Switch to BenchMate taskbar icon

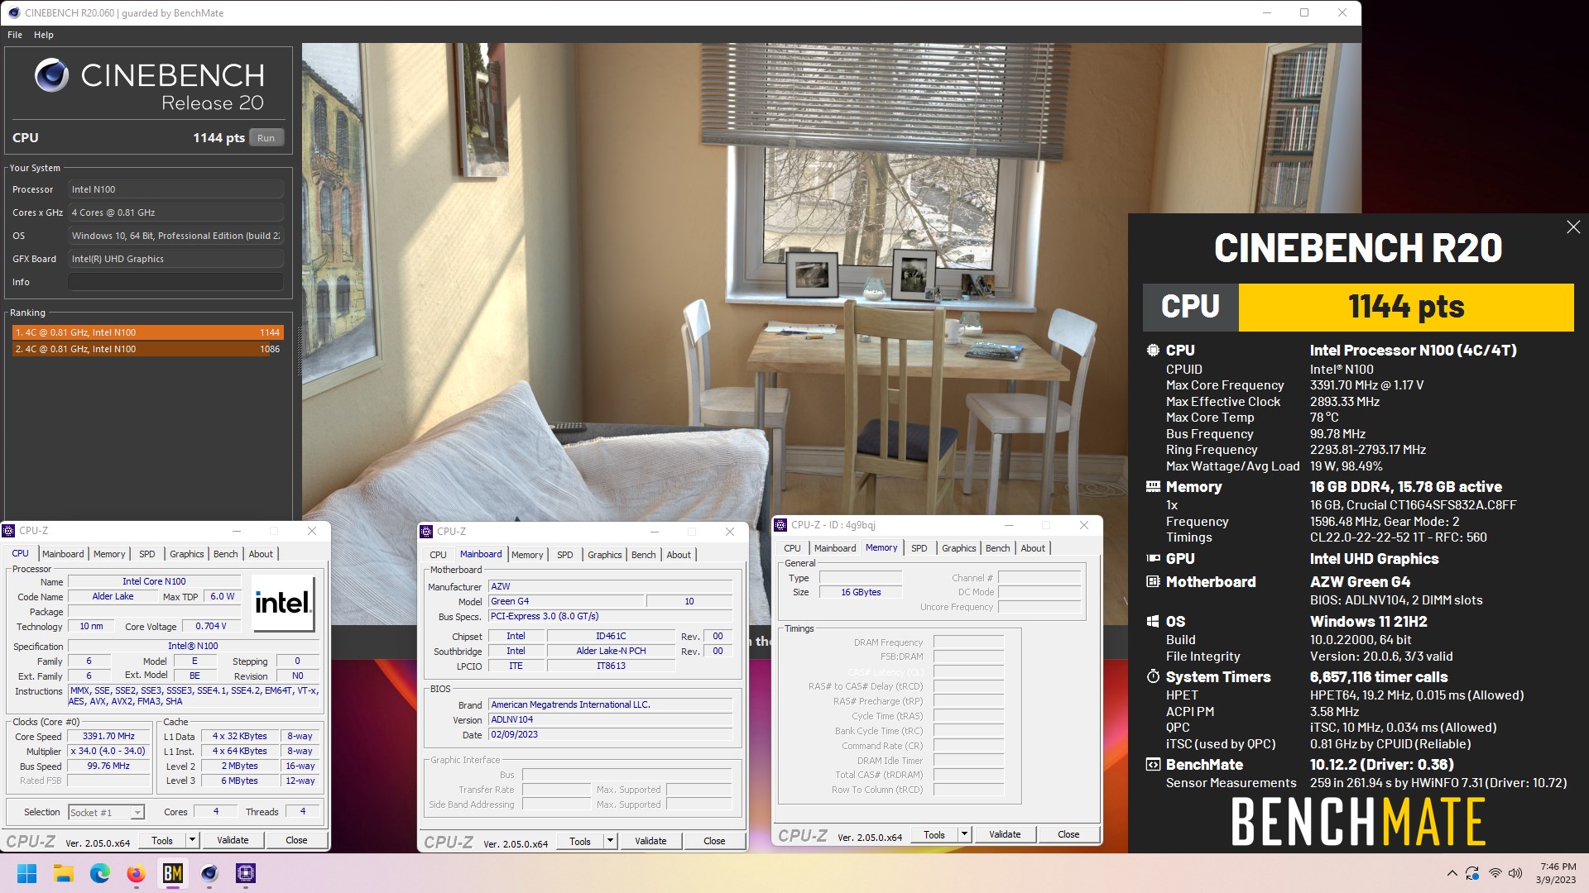(173, 873)
